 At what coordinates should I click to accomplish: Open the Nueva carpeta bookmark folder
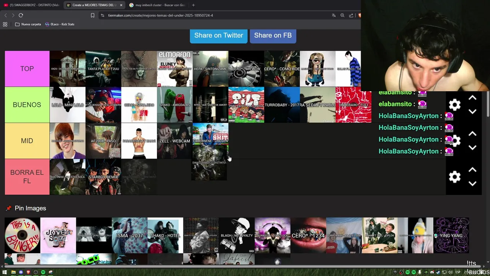[28, 24]
